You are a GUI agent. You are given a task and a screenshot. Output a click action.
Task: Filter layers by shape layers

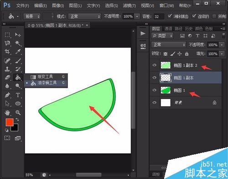[205, 36]
